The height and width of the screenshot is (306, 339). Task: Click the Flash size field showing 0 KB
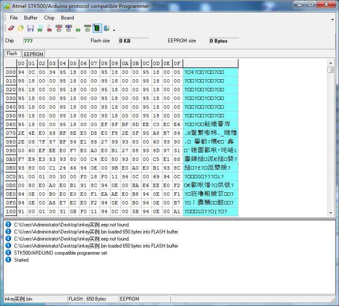click(134, 41)
